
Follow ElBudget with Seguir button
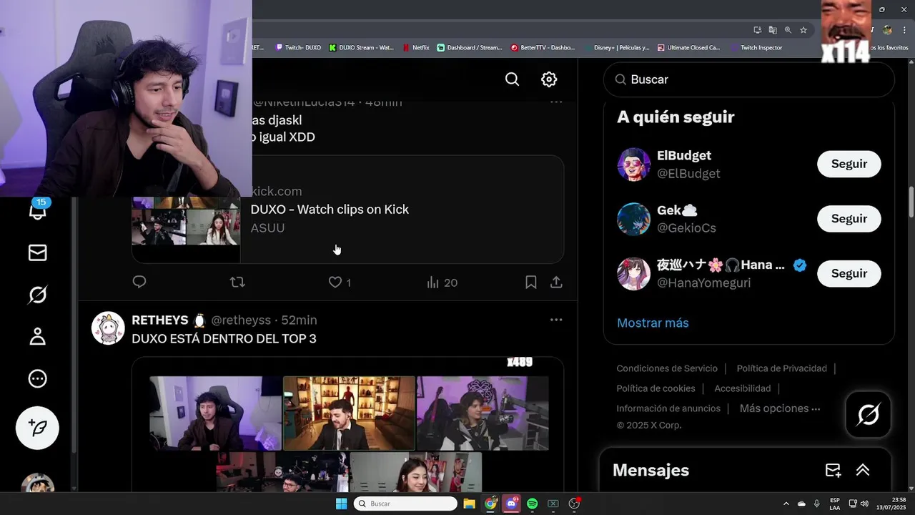(849, 164)
